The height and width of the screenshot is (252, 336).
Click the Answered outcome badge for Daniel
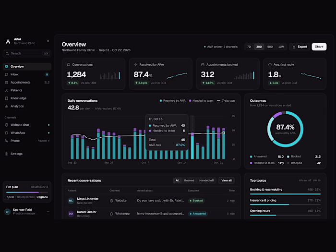tap(198, 214)
